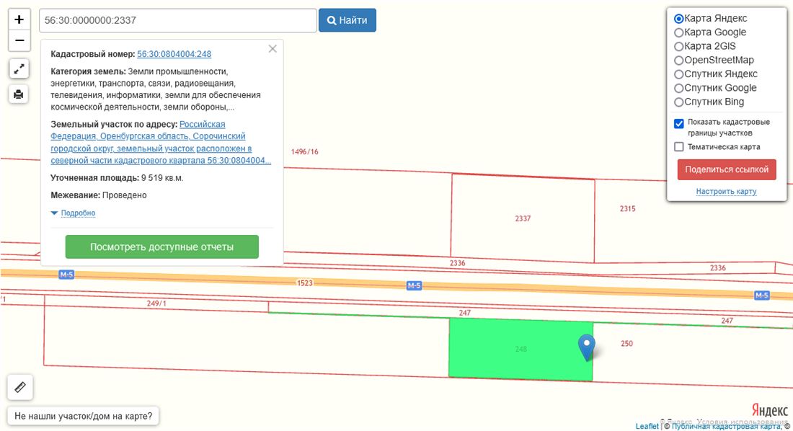Enable Тематическая карта checkbox

pyautogui.click(x=679, y=147)
